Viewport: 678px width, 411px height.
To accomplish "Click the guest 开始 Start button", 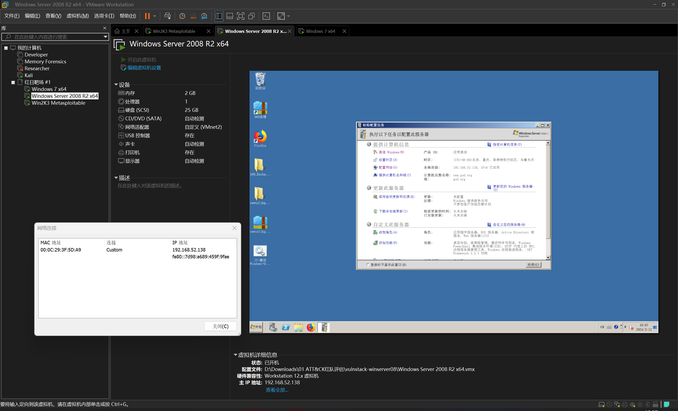I will (x=256, y=327).
